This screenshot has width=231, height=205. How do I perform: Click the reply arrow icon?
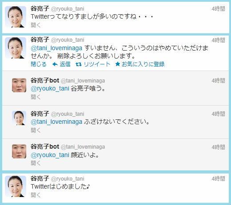55,64
